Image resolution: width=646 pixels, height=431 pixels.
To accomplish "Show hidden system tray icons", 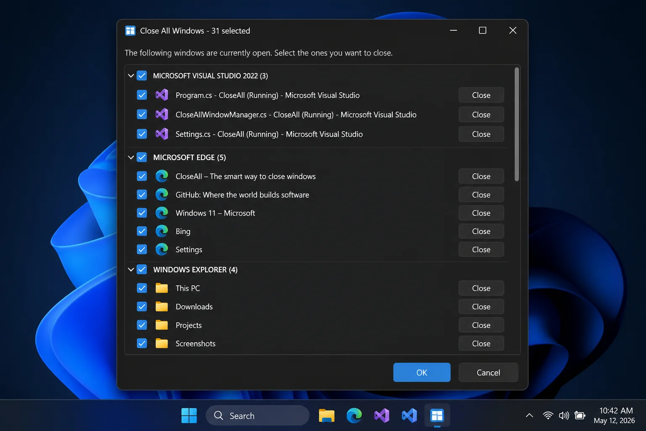I will (x=530, y=415).
